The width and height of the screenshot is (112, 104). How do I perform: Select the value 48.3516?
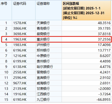[x=104, y=23]
